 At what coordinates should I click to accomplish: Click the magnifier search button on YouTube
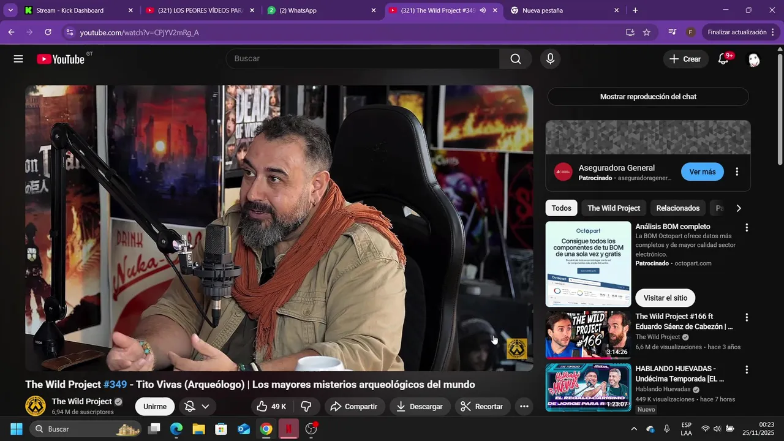pyautogui.click(x=516, y=59)
